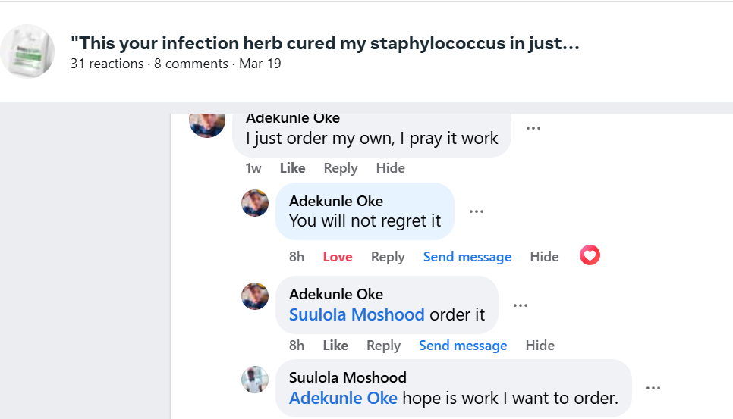
Task: Open options menu for "I just order my own" comment
Action: tap(533, 128)
